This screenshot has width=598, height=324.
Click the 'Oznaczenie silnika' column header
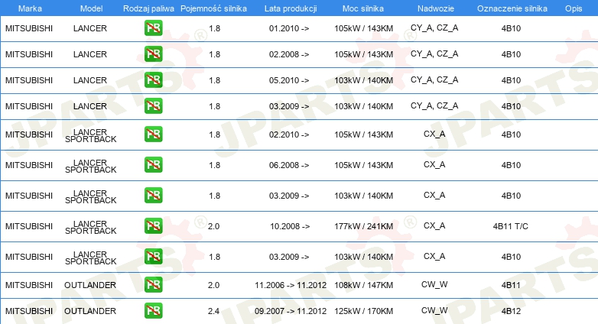click(x=512, y=8)
